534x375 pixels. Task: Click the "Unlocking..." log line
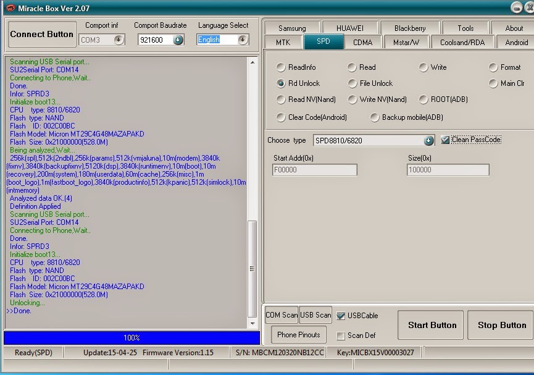click(x=27, y=303)
